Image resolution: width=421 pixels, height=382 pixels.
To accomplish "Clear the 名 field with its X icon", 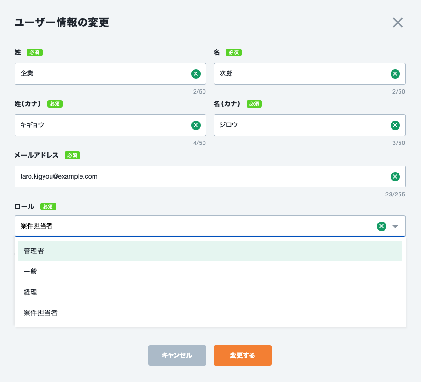I will 395,73.
